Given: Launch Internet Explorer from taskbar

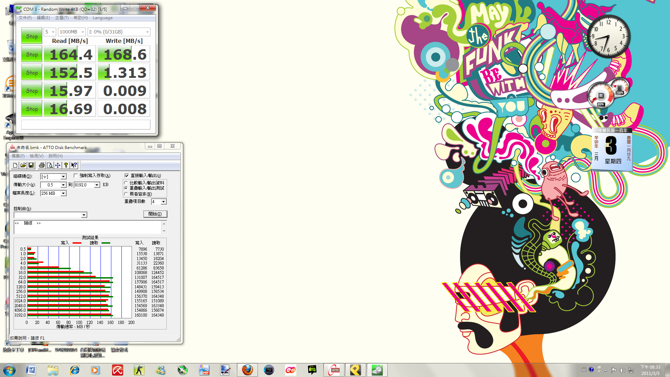Looking at the screenshot, I should 74,370.
